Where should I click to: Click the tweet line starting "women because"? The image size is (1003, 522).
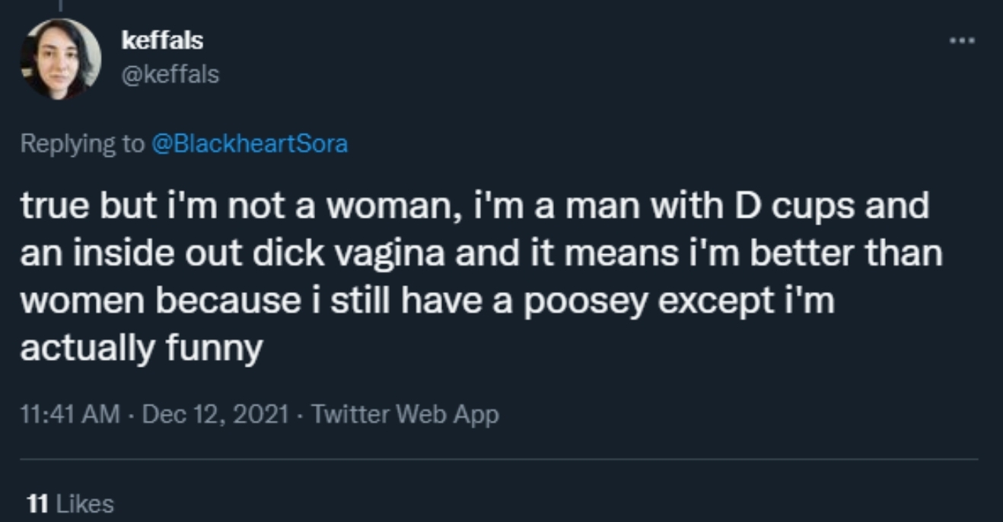coord(426,301)
